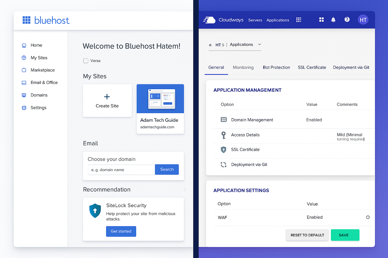The width and height of the screenshot is (388, 258).
Task: Click the four-square dashboard icon in Cloudways
Action: pos(321,20)
